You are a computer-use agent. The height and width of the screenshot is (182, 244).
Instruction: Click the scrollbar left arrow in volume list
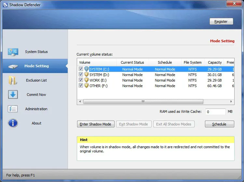tap(80, 101)
